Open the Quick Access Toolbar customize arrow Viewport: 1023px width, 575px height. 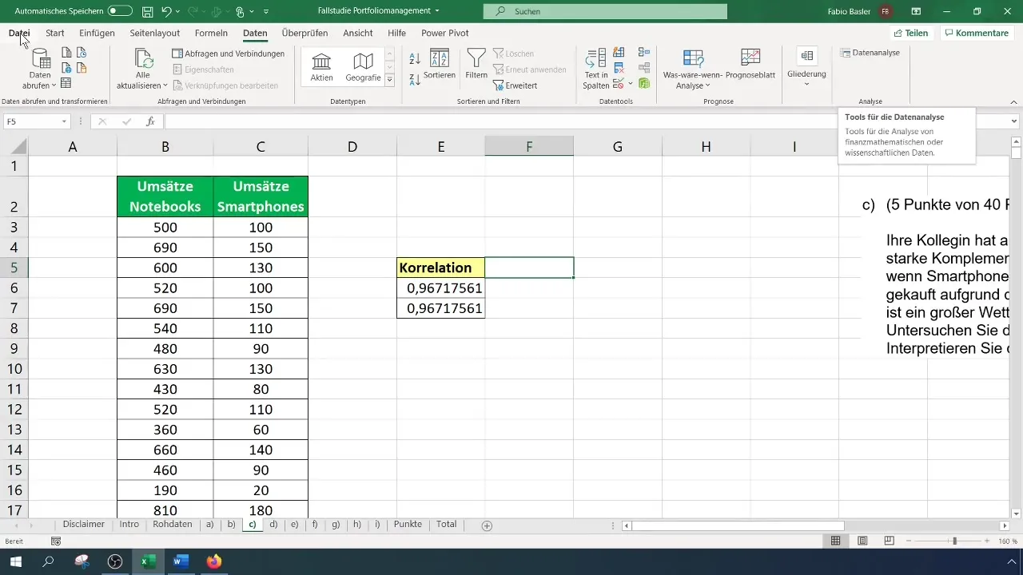266,12
